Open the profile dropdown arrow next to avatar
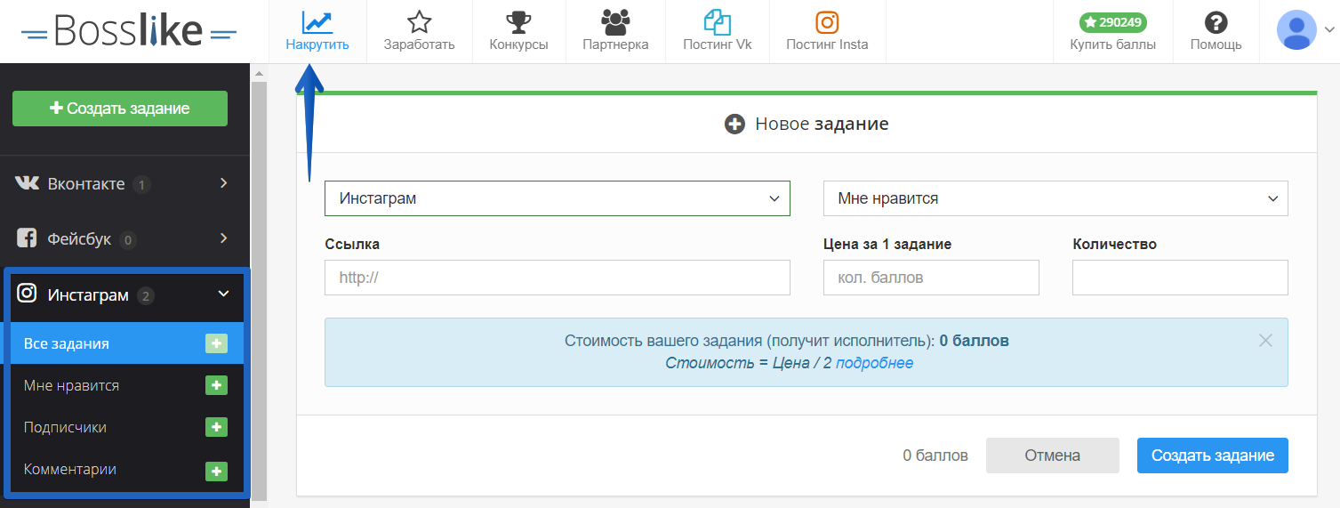This screenshot has width=1340, height=508. 1329,30
